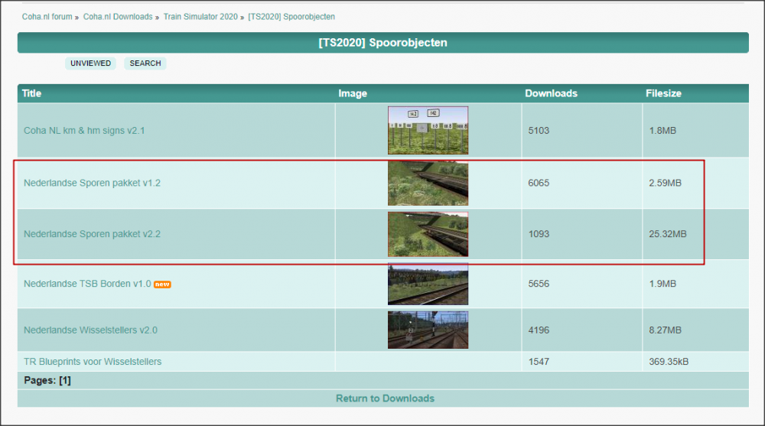The height and width of the screenshot is (426, 765).
Task: Sort table by Title column header
Action: (x=32, y=93)
